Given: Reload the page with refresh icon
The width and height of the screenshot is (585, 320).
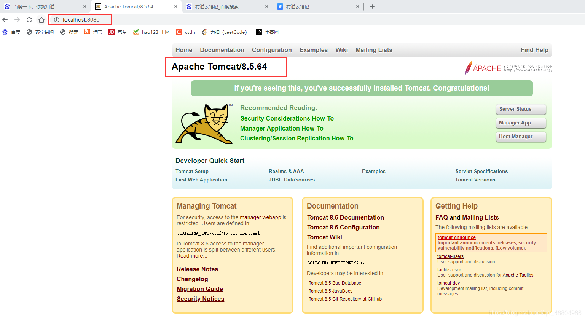Looking at the screenshot, I should [29, 20].
